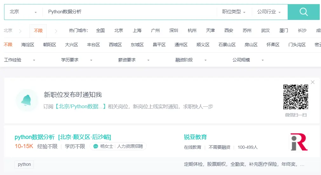Expand the 公司行业 dropdown

click(x=269, y=12)
